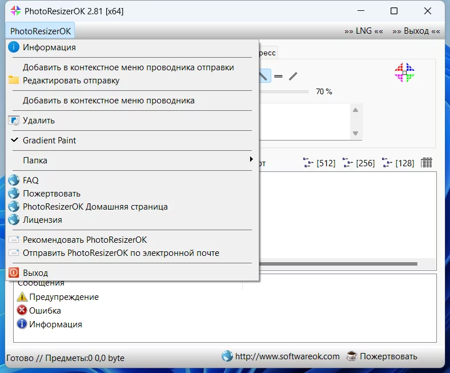This screenshot has width=450, height=373.
Task: Expand the Папка submenu arrow
Action: 251,159
